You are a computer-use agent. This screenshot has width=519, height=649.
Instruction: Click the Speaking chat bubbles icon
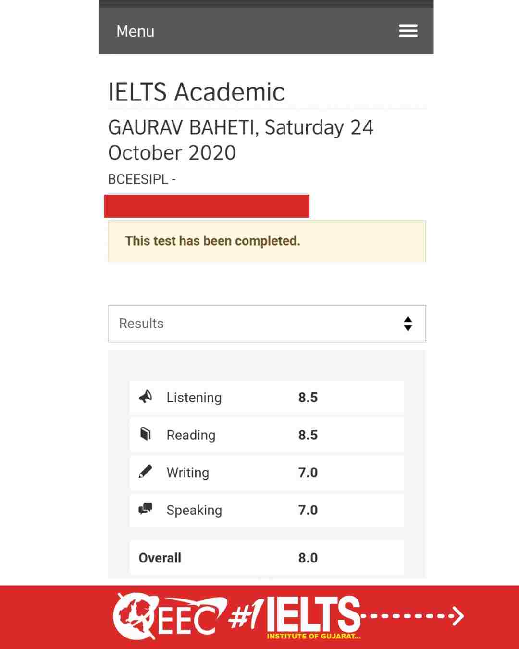coord(145,509)
